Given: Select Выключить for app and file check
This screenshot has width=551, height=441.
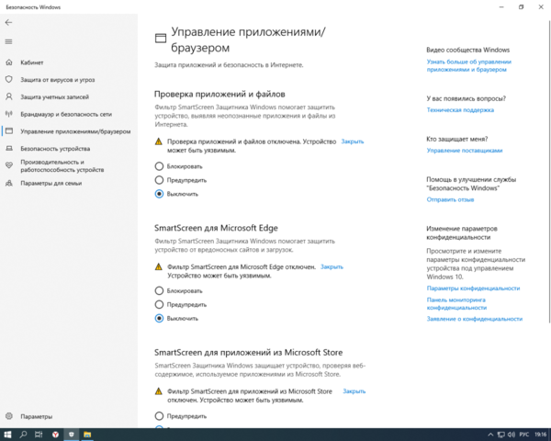Looking at the screenshot, I should pos(176,194).
